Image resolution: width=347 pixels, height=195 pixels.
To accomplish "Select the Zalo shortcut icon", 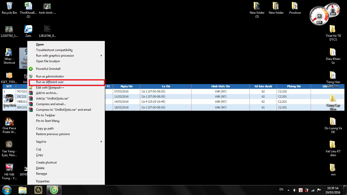I will [28, 31].
